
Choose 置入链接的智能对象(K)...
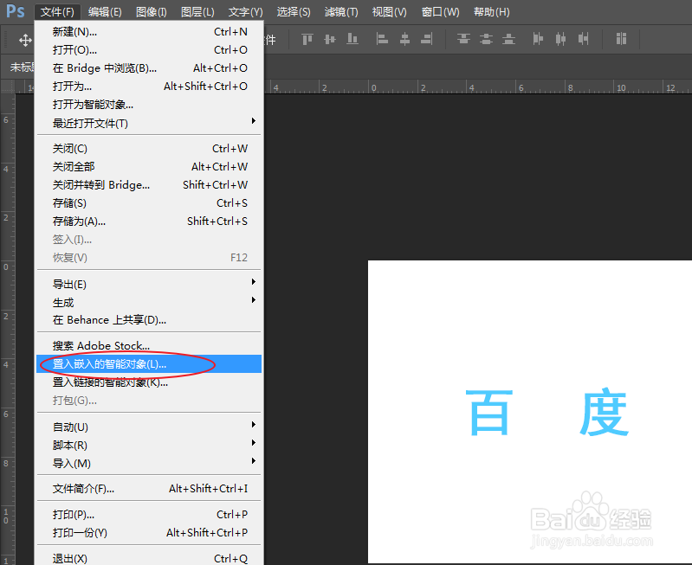149,382
